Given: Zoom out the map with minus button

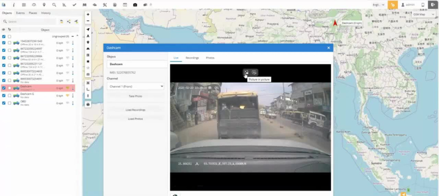Looking at the screenshot, I should click(88, 21).
